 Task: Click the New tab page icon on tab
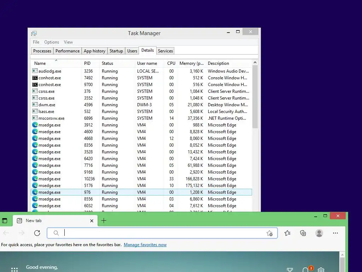pos(20,221)
